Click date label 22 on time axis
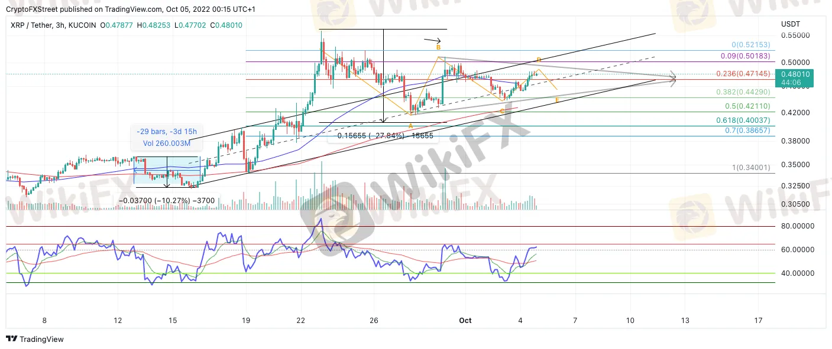 [301, 320]
